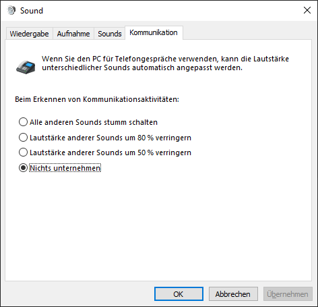Click the Sound speaker icon in title bar
Viewport: 318px width, 307px height.
click(11, 10)
